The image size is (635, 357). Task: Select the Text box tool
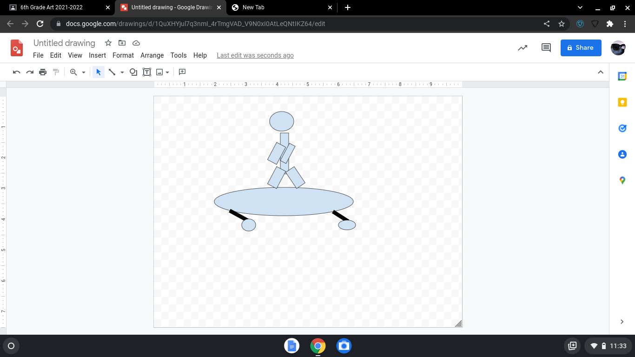point(147,72)
